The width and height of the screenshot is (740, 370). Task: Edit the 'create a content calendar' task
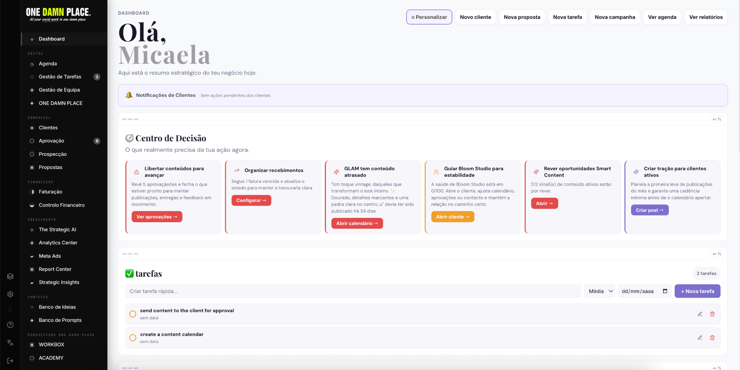[x=700, y=337]
